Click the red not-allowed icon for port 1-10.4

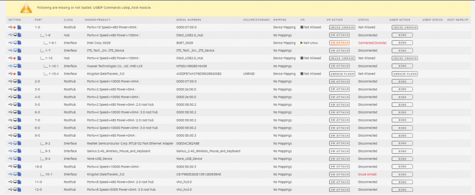15,74
